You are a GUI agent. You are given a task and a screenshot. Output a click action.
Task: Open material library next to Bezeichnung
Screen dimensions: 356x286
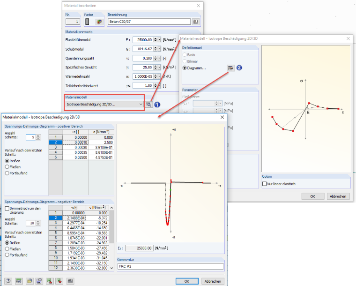(x=195, y=22)
